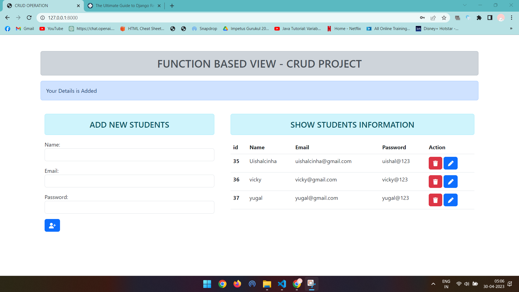This screenshot has width=519, height=292.
Task: Edit Uishalcinha's details via pencil icon
Action: [x=450, y=163]
